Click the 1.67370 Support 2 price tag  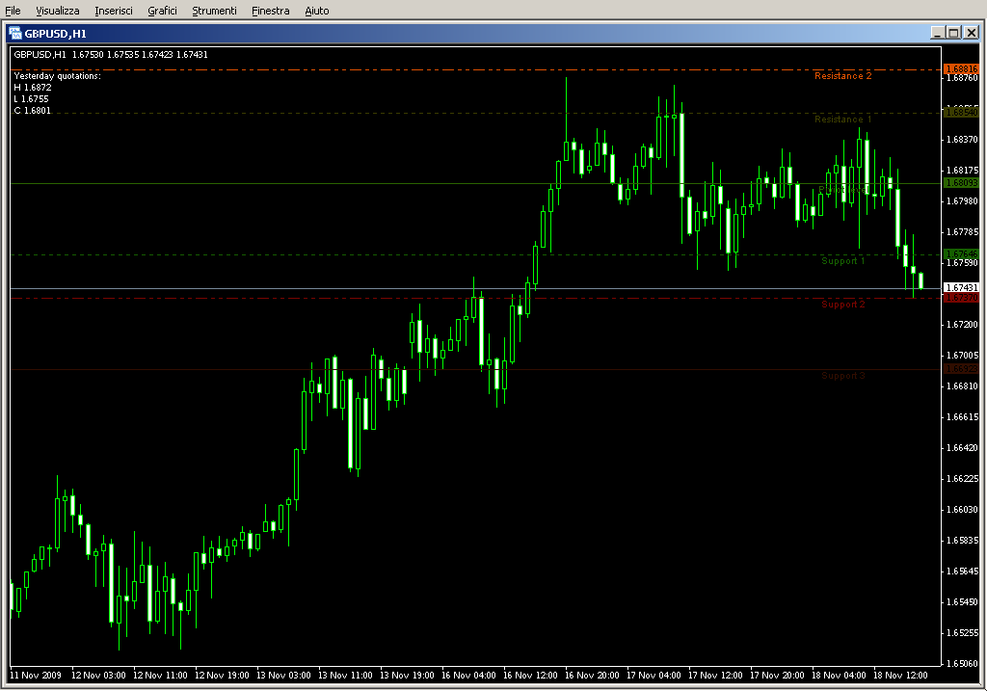click(961, 298)
